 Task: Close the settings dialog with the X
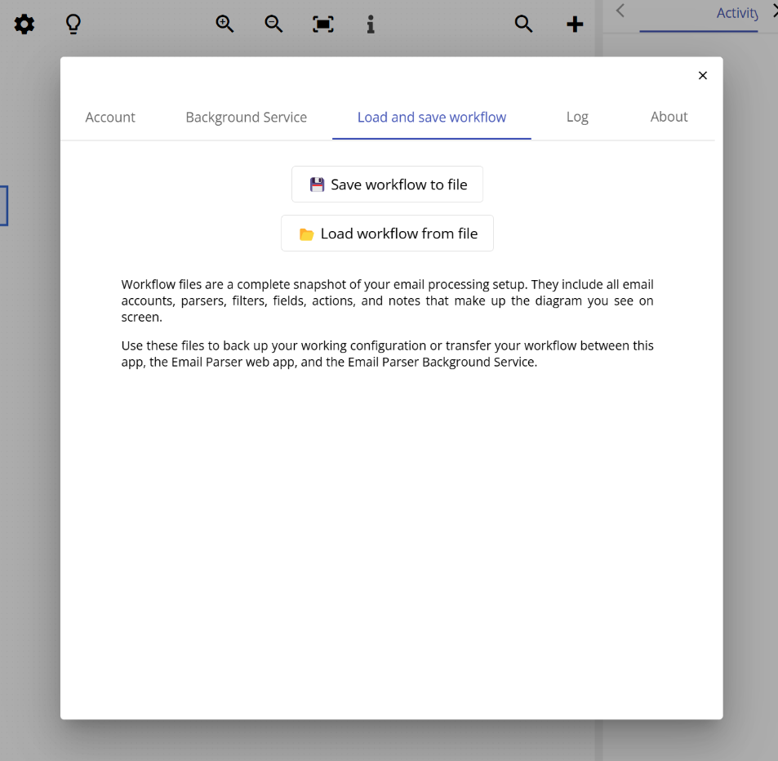pyautogui.click(x=702, y=75)
